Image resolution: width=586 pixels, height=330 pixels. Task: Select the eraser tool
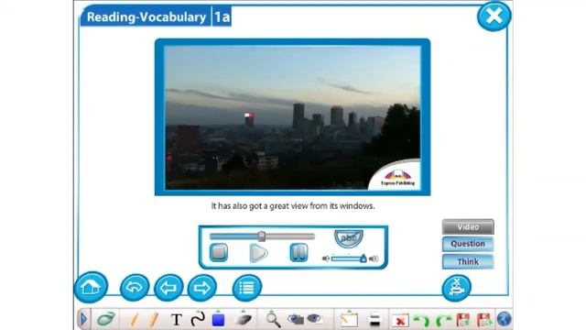tap(244, 319)
